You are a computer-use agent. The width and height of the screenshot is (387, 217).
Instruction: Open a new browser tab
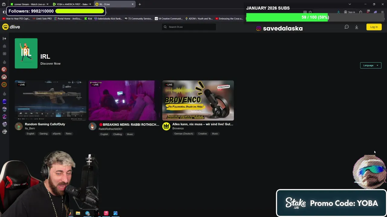tap(140, 4)
